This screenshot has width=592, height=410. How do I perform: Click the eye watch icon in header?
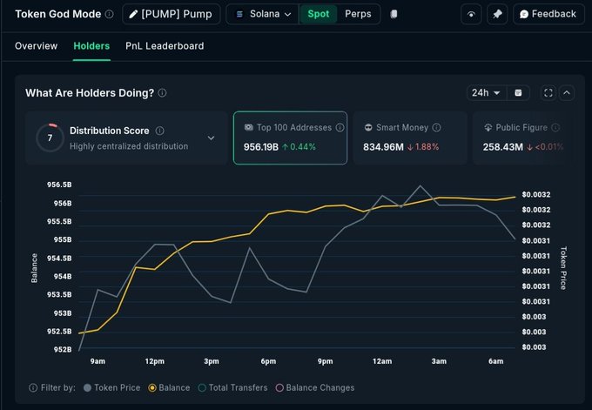coord(471,14)
